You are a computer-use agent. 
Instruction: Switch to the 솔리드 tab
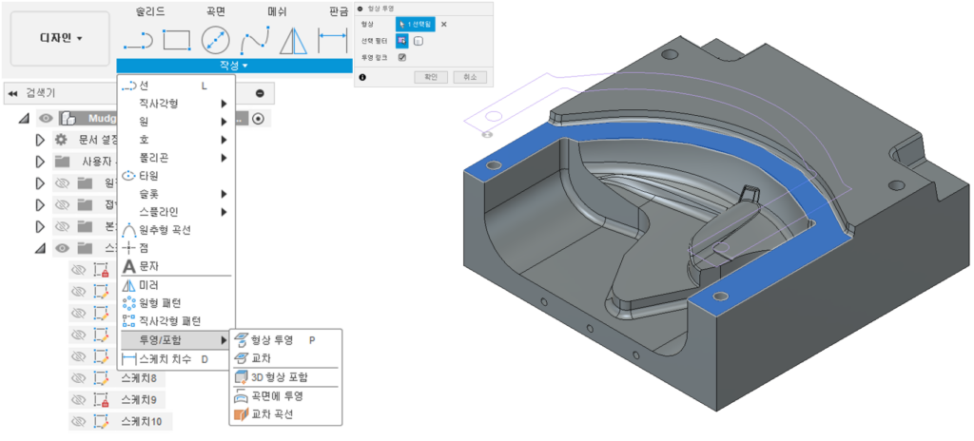click(149, 10)
